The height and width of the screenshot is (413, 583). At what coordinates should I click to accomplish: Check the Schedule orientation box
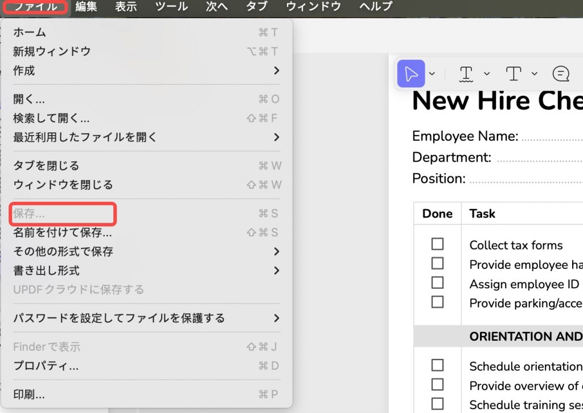click(437, 365)
